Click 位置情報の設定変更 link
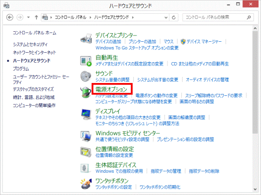The height and width of the screenshot is (195, 261). point(114,156)
